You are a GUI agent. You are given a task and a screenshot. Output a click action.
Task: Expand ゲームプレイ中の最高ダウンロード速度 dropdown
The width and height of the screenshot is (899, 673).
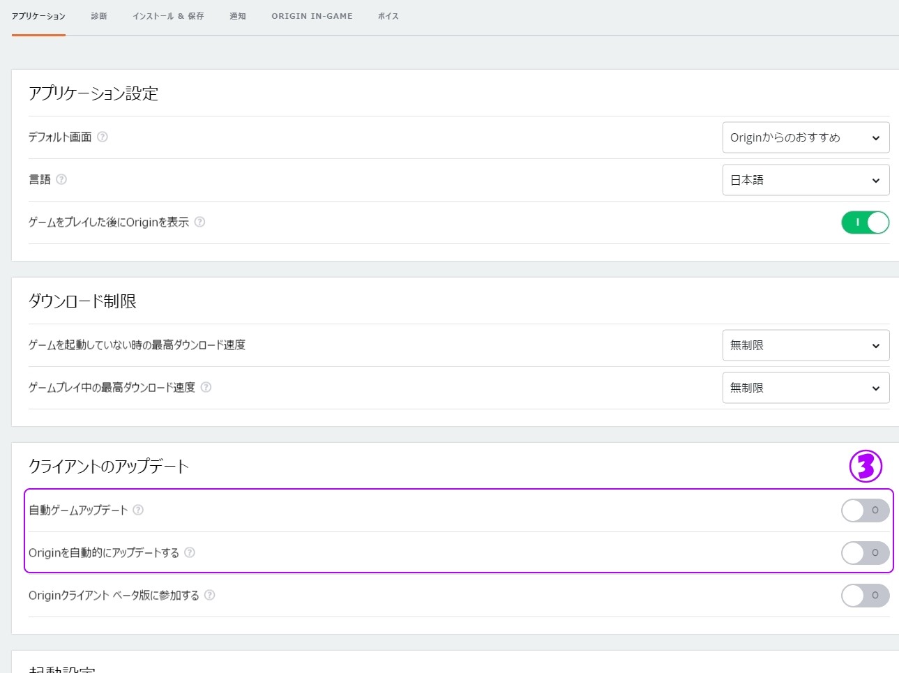click(806, 388)
